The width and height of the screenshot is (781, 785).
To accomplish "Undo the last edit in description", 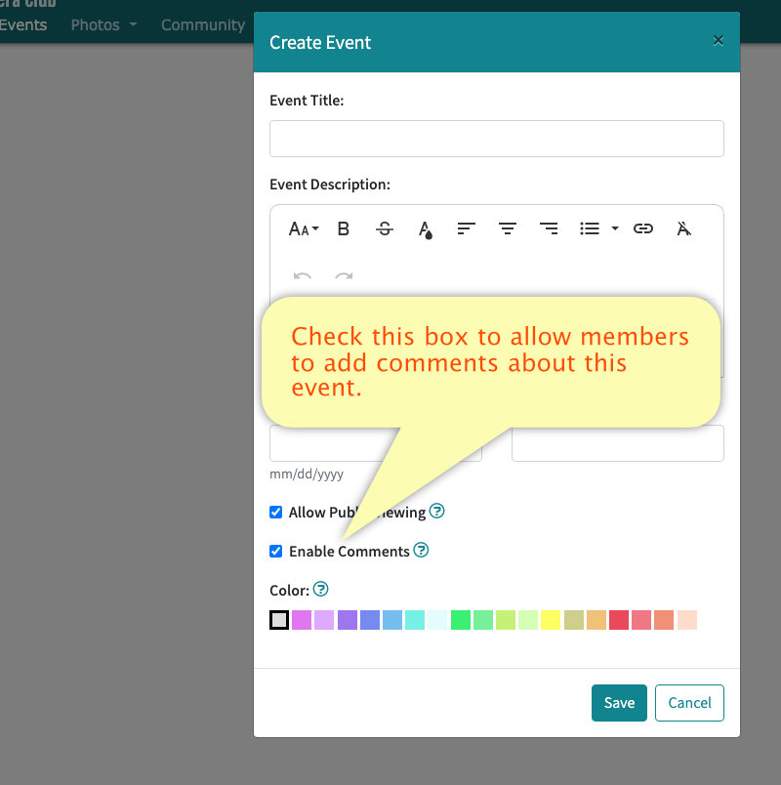I will 303,276.
